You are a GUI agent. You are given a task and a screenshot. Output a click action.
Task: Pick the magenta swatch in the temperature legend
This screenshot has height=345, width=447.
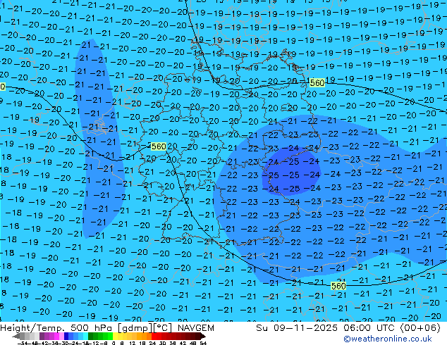click(56, 336)
